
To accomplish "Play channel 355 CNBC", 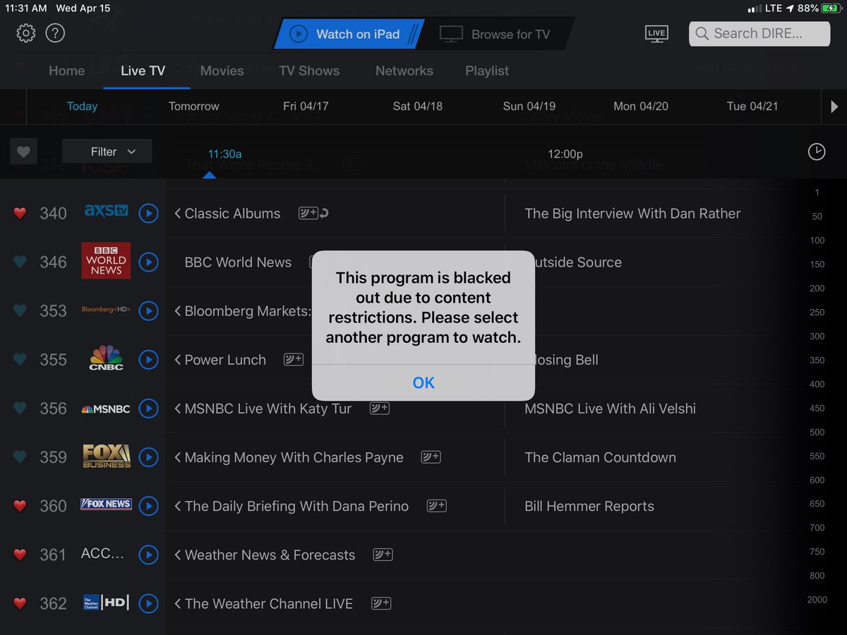I will (x=148, y=359).
